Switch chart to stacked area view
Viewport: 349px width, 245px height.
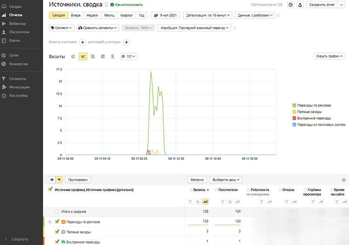coord(93,56)
